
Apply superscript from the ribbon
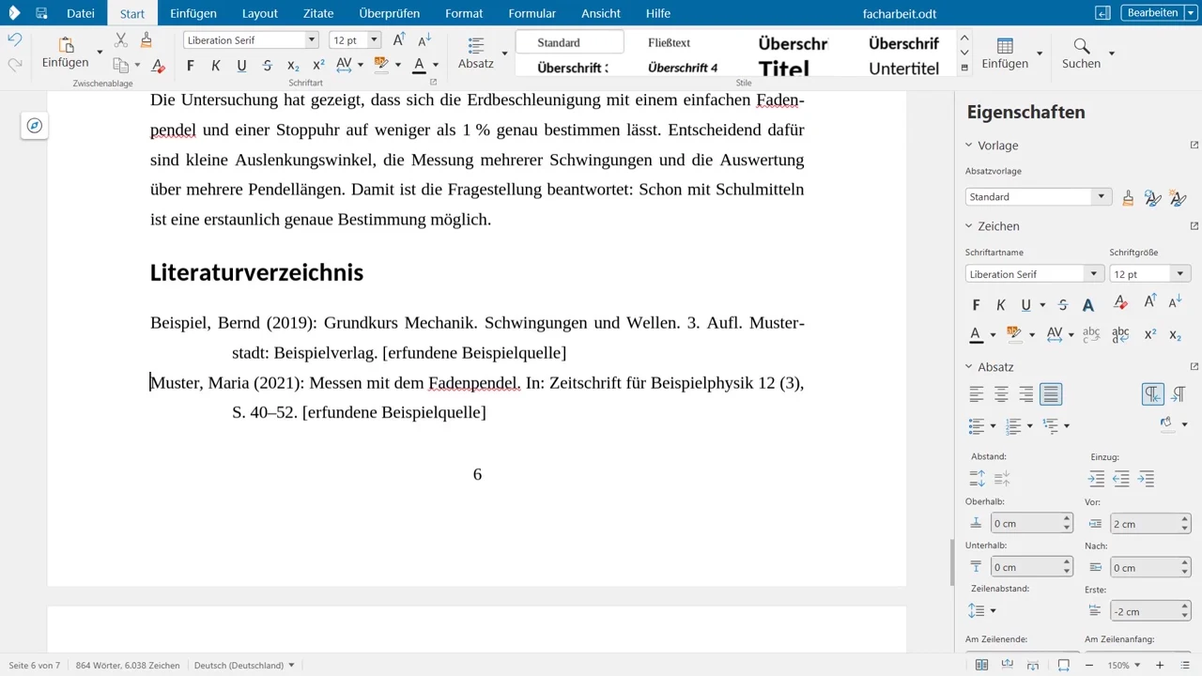pos(318,66)
